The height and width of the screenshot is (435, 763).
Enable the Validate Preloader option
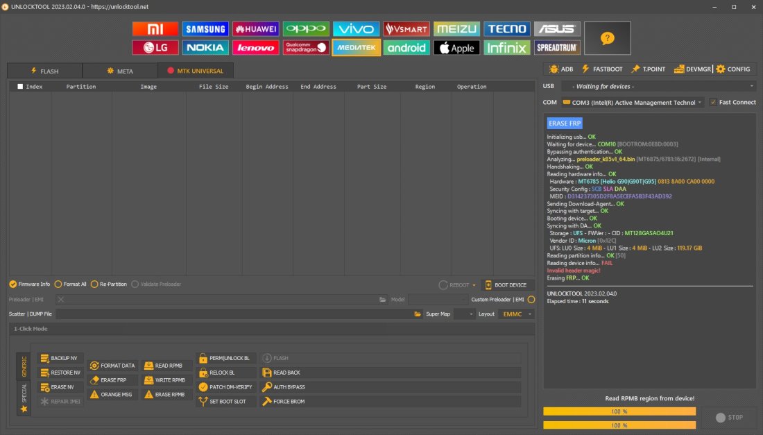point(135,284)
